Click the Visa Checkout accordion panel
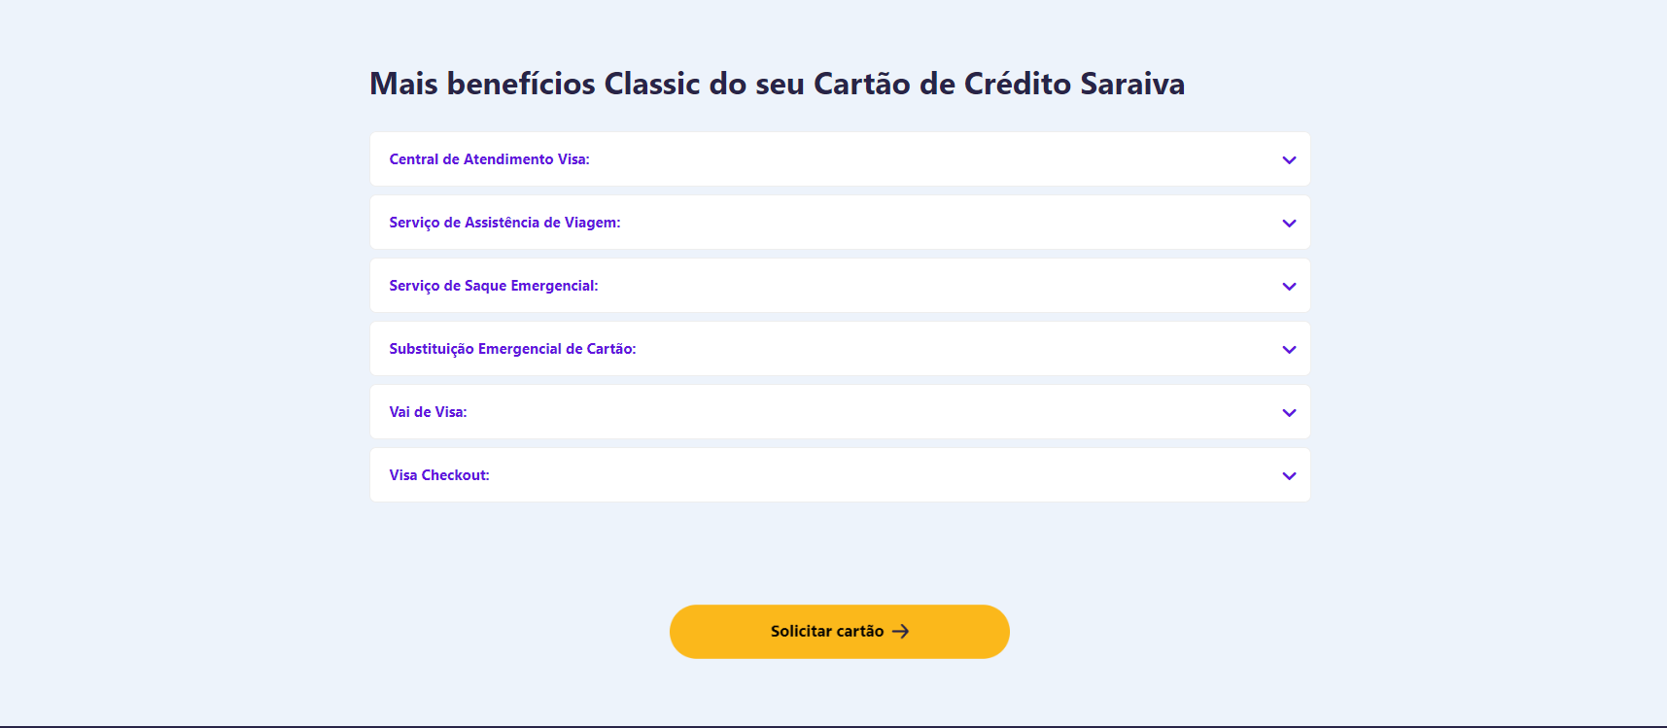The height and width of the screenshot is (728, 1667). click(840, 475)
